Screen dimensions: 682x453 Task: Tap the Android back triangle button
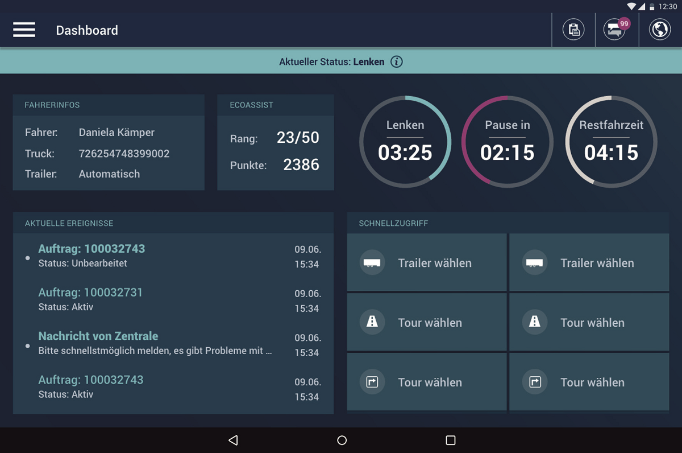point(232,440)
